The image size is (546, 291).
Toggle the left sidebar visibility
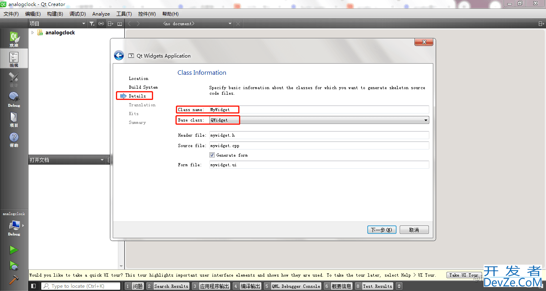34,286
